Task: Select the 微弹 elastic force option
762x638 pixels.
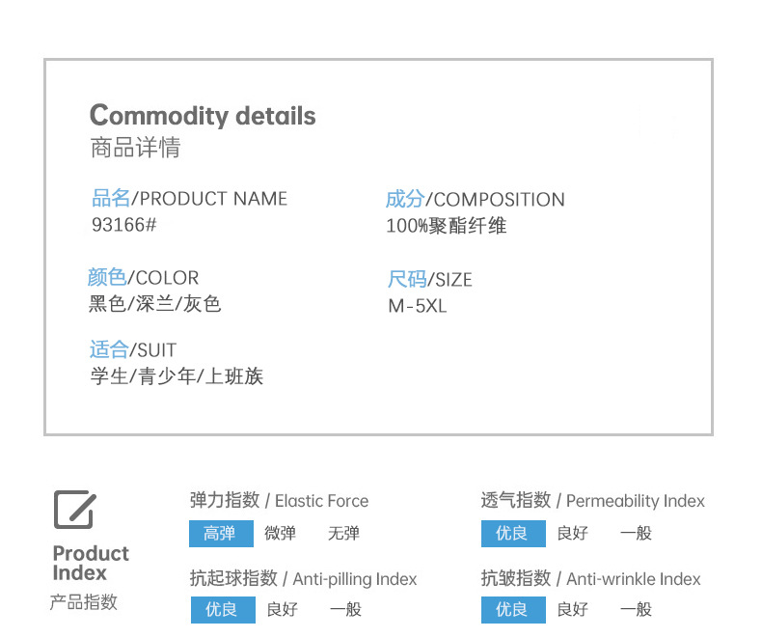Action: click(x=281, y=533)
